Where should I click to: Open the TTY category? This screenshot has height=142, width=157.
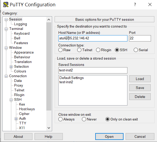tap(23, 123)
